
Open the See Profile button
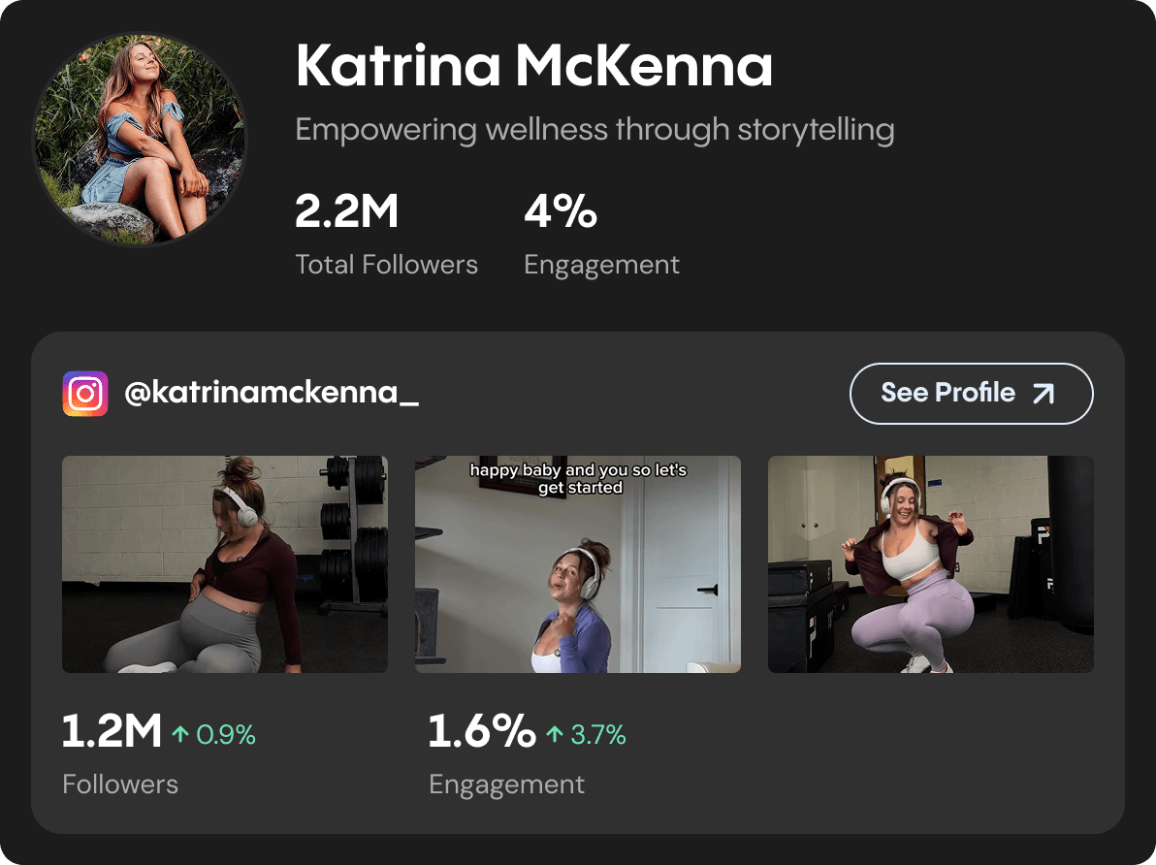(971, 393)
